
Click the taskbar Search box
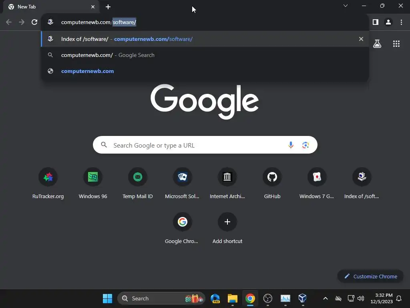(161, 298)
